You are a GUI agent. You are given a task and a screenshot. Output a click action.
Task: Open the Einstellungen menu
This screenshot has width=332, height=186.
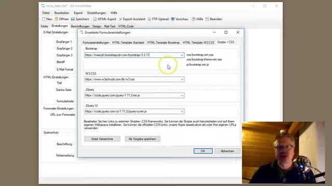pyautogui.click(x=96, y=13)
